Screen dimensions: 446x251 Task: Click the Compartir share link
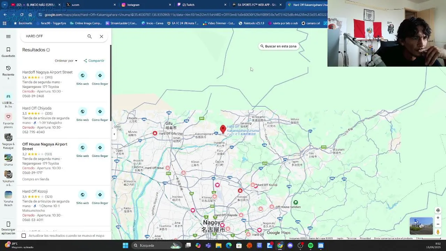pos(94,61)
